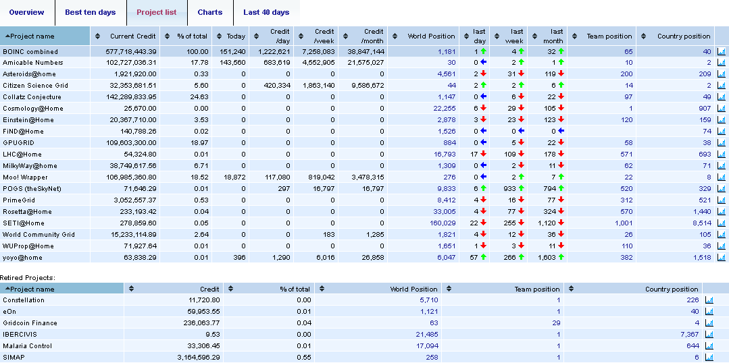Sort by last day column

[475, 36]
